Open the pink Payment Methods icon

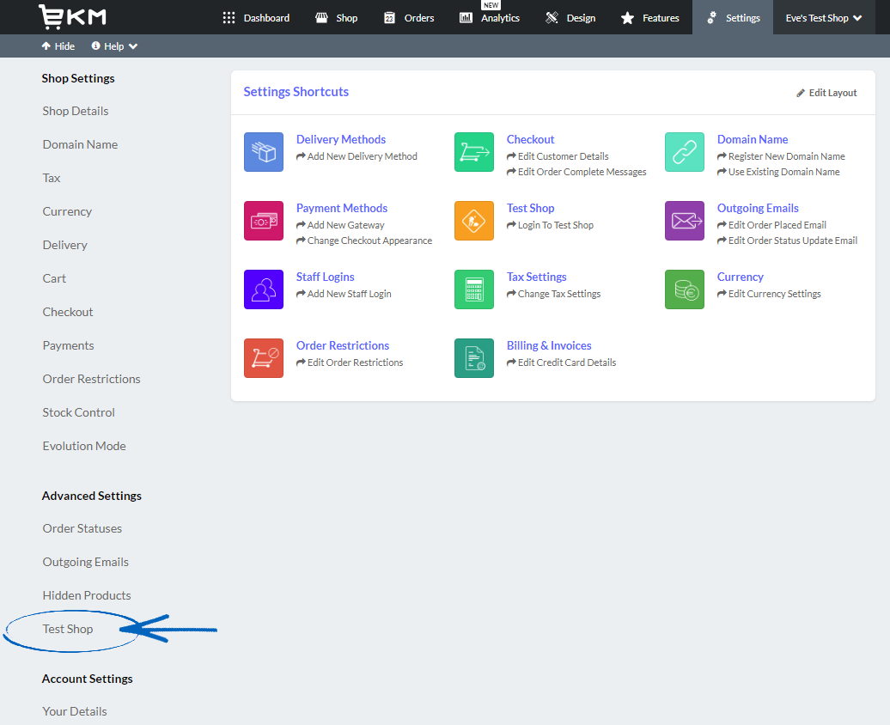264,221
